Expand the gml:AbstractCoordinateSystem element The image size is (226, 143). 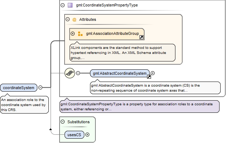(152, 73)
